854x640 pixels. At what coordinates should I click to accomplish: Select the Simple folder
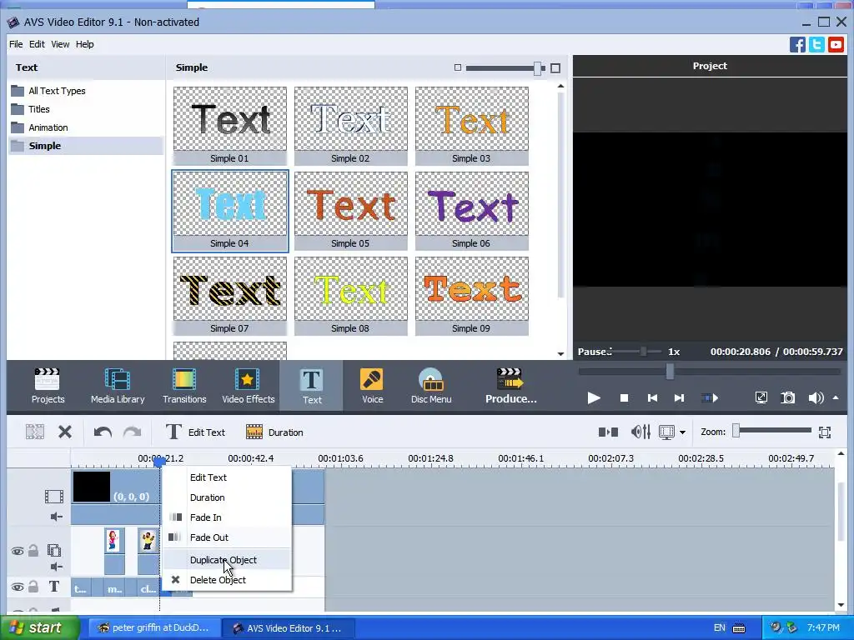click(86, 146)
